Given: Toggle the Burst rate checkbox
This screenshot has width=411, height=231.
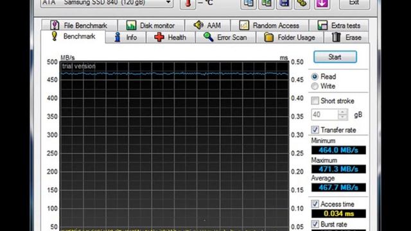Looking at the screenshot, I should click(315, 224).
